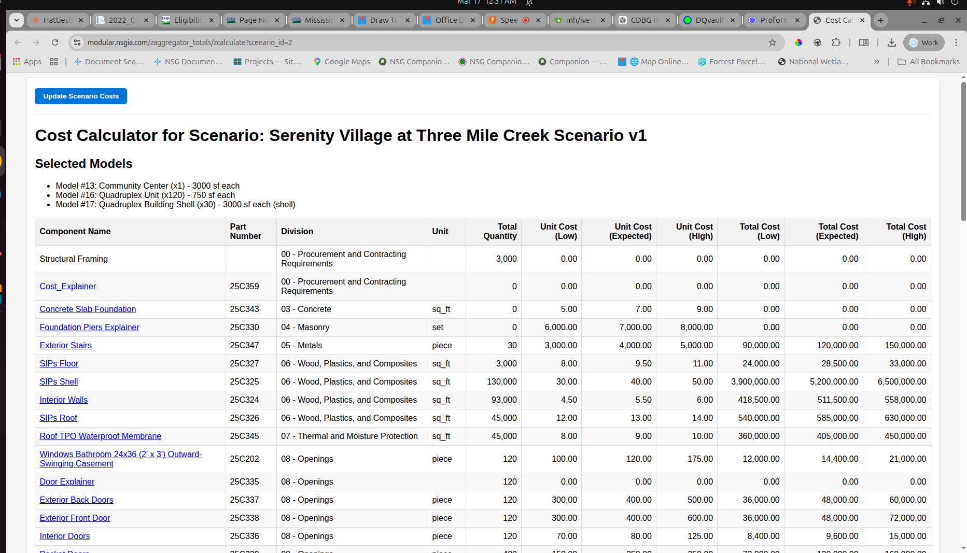This screenshot has height=553, width=967.
Task: Click the address bar URL field
Action: tap(415, 42)
